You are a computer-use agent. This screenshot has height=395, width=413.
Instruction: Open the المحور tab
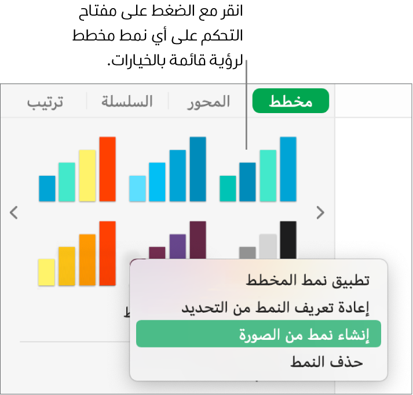[209, 102]
